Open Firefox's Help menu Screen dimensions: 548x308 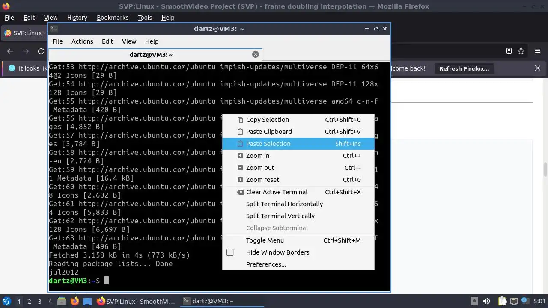168,18
